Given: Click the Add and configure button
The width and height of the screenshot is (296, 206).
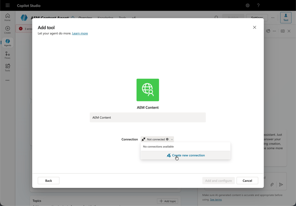Looking at the screenshot, I should [218, 180].
